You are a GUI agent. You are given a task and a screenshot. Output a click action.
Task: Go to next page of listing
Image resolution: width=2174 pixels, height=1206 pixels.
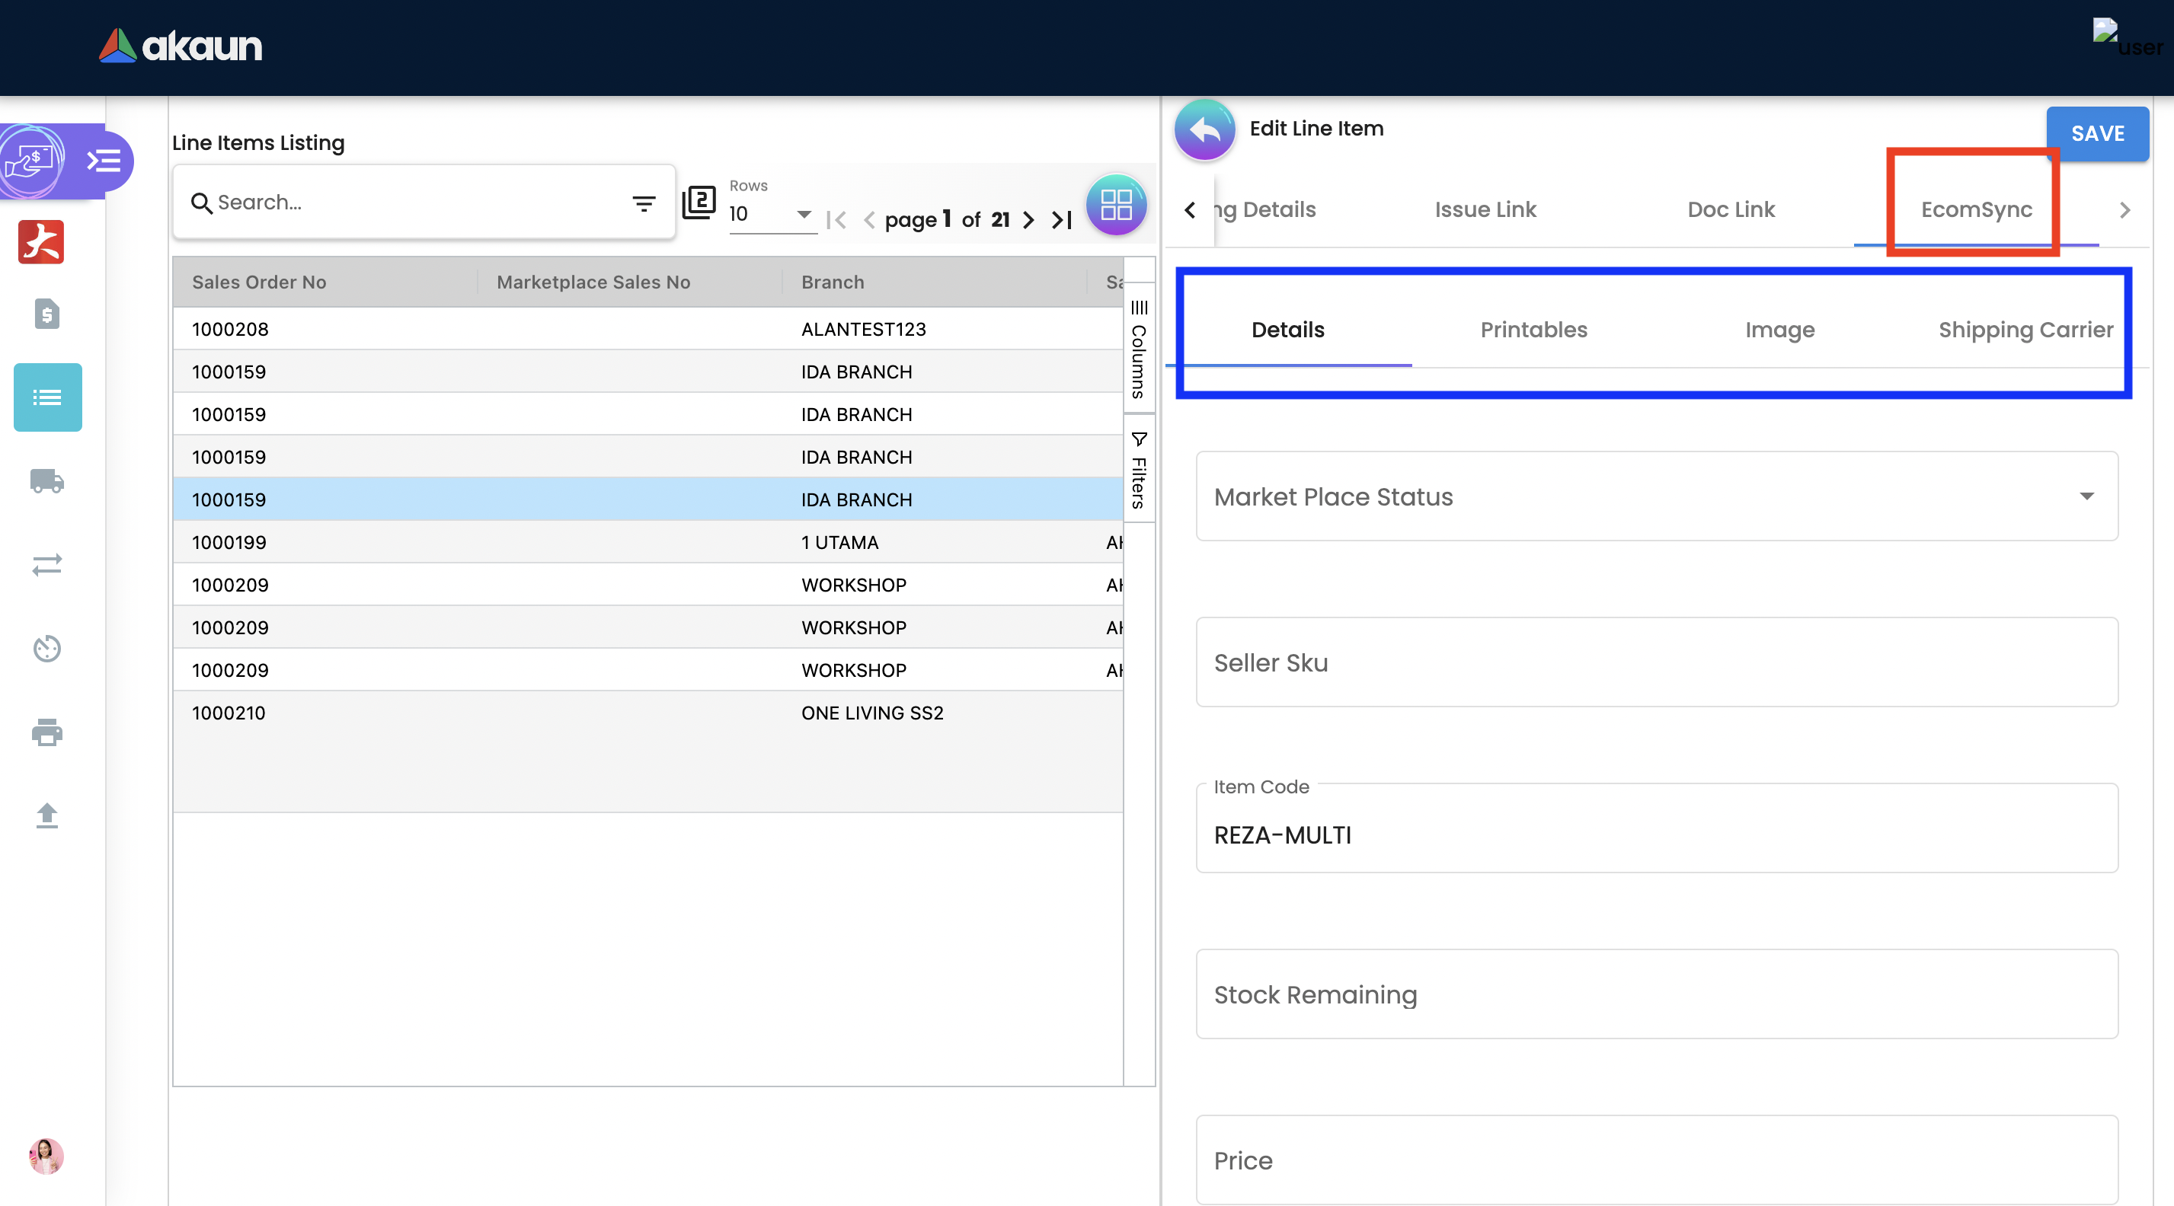pos(1028,220)
